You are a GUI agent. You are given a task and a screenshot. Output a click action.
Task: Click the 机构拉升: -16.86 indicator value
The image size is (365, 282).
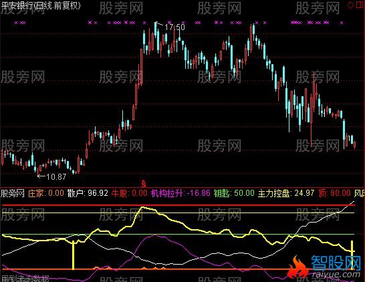click(x=180, y=193)
